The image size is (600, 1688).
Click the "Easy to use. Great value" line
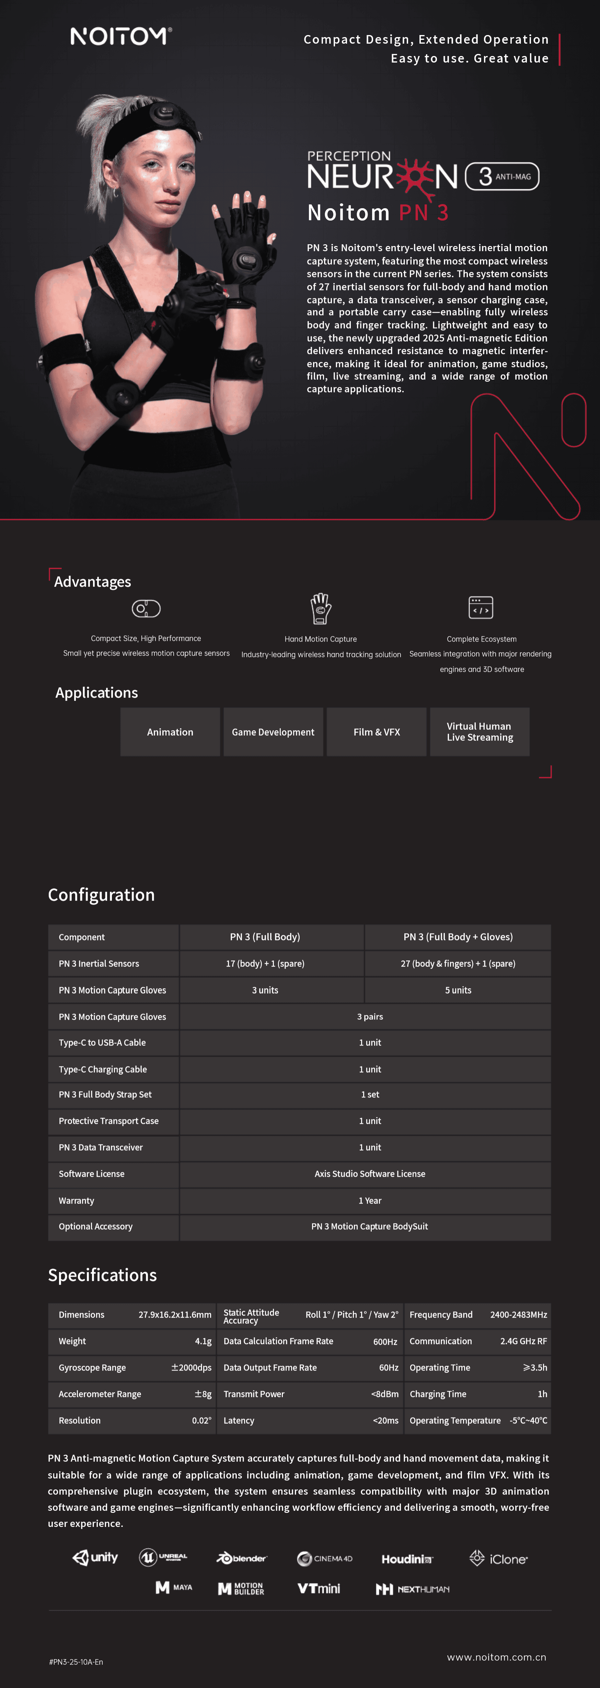tap(470, 58)
